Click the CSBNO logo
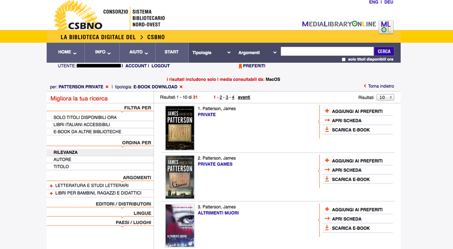 79,17
